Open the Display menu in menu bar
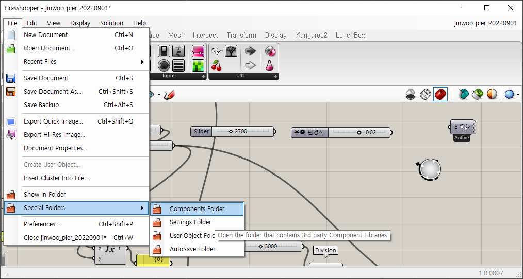 (x=80, y=23)
